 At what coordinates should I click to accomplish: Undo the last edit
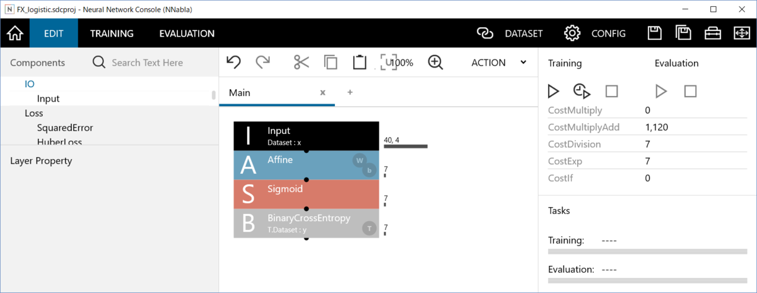(x=233, y=62)
